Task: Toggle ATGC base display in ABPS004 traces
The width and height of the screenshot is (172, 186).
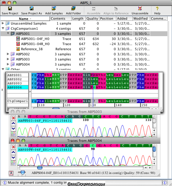Action: (13, 163)
